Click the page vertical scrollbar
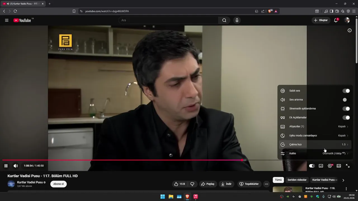 356,40
